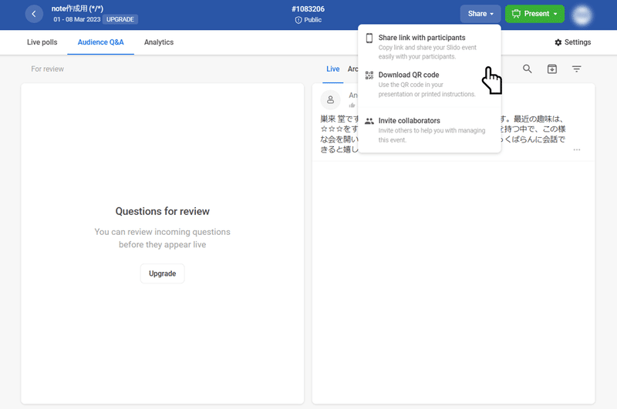Click the anonymous user avatar icon

pyautogui.click(x=331, y=100)
